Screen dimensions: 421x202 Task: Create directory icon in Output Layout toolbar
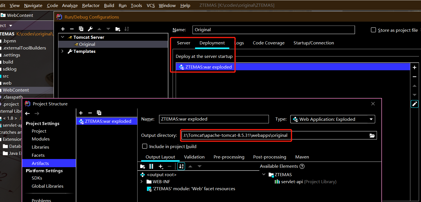point(143,166)
